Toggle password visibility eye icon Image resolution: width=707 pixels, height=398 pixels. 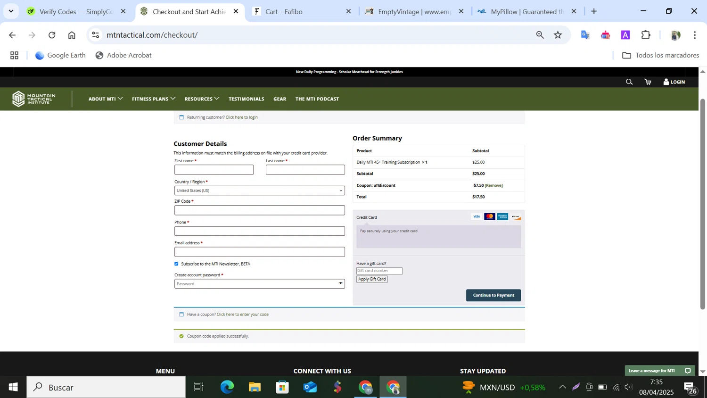(x=340, y=283)
